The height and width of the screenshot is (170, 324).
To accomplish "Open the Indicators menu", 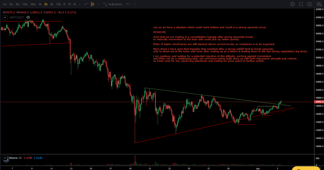I will tap(112, 4).
